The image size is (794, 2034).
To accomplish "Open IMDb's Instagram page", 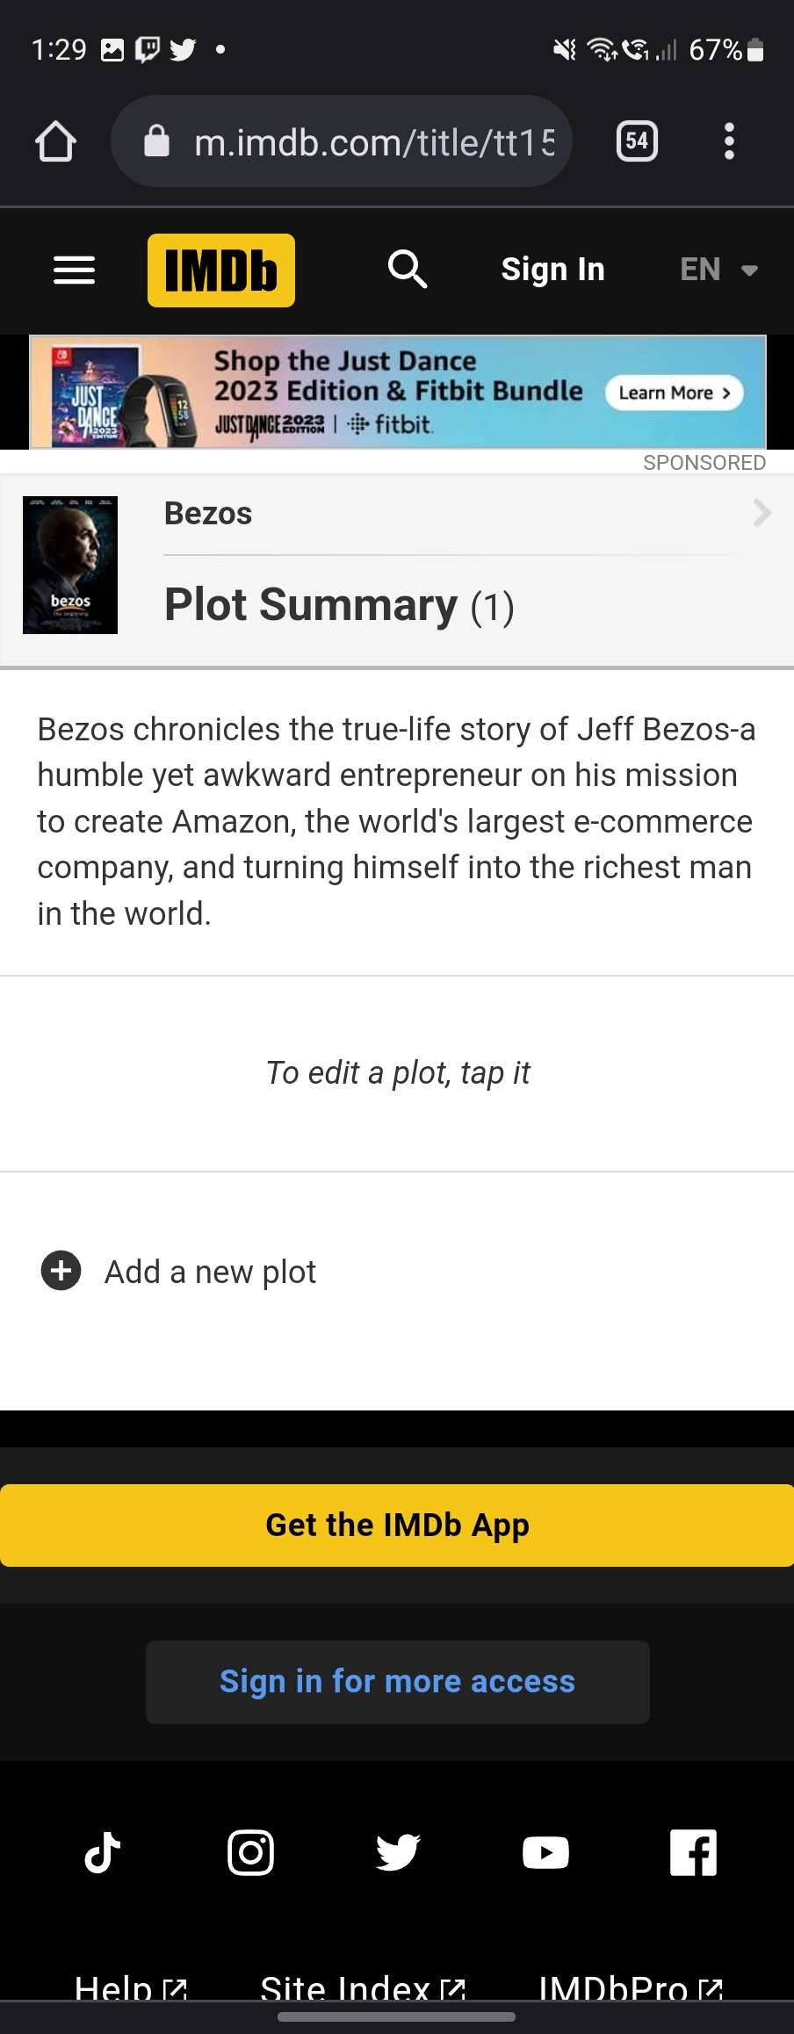I will 250,1853.
